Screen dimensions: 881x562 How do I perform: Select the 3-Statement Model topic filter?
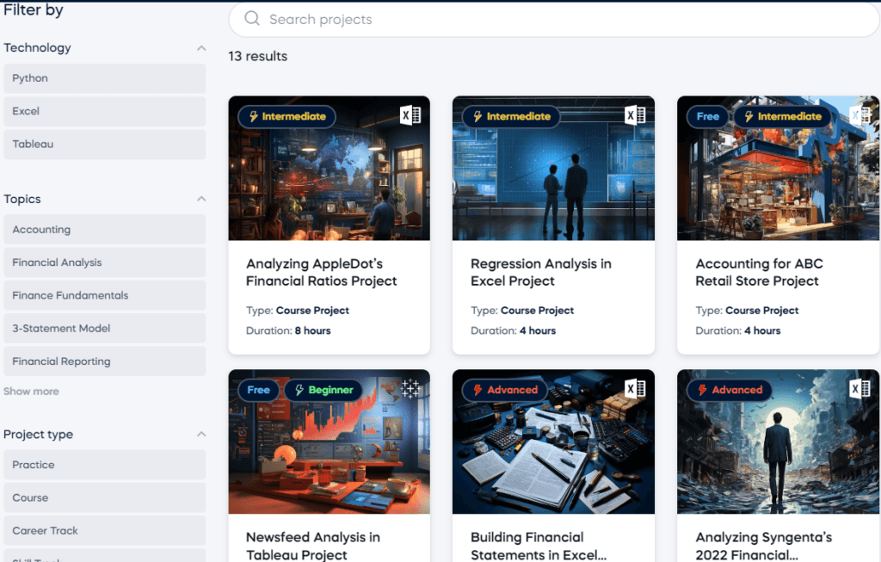[x=104, y=328]
